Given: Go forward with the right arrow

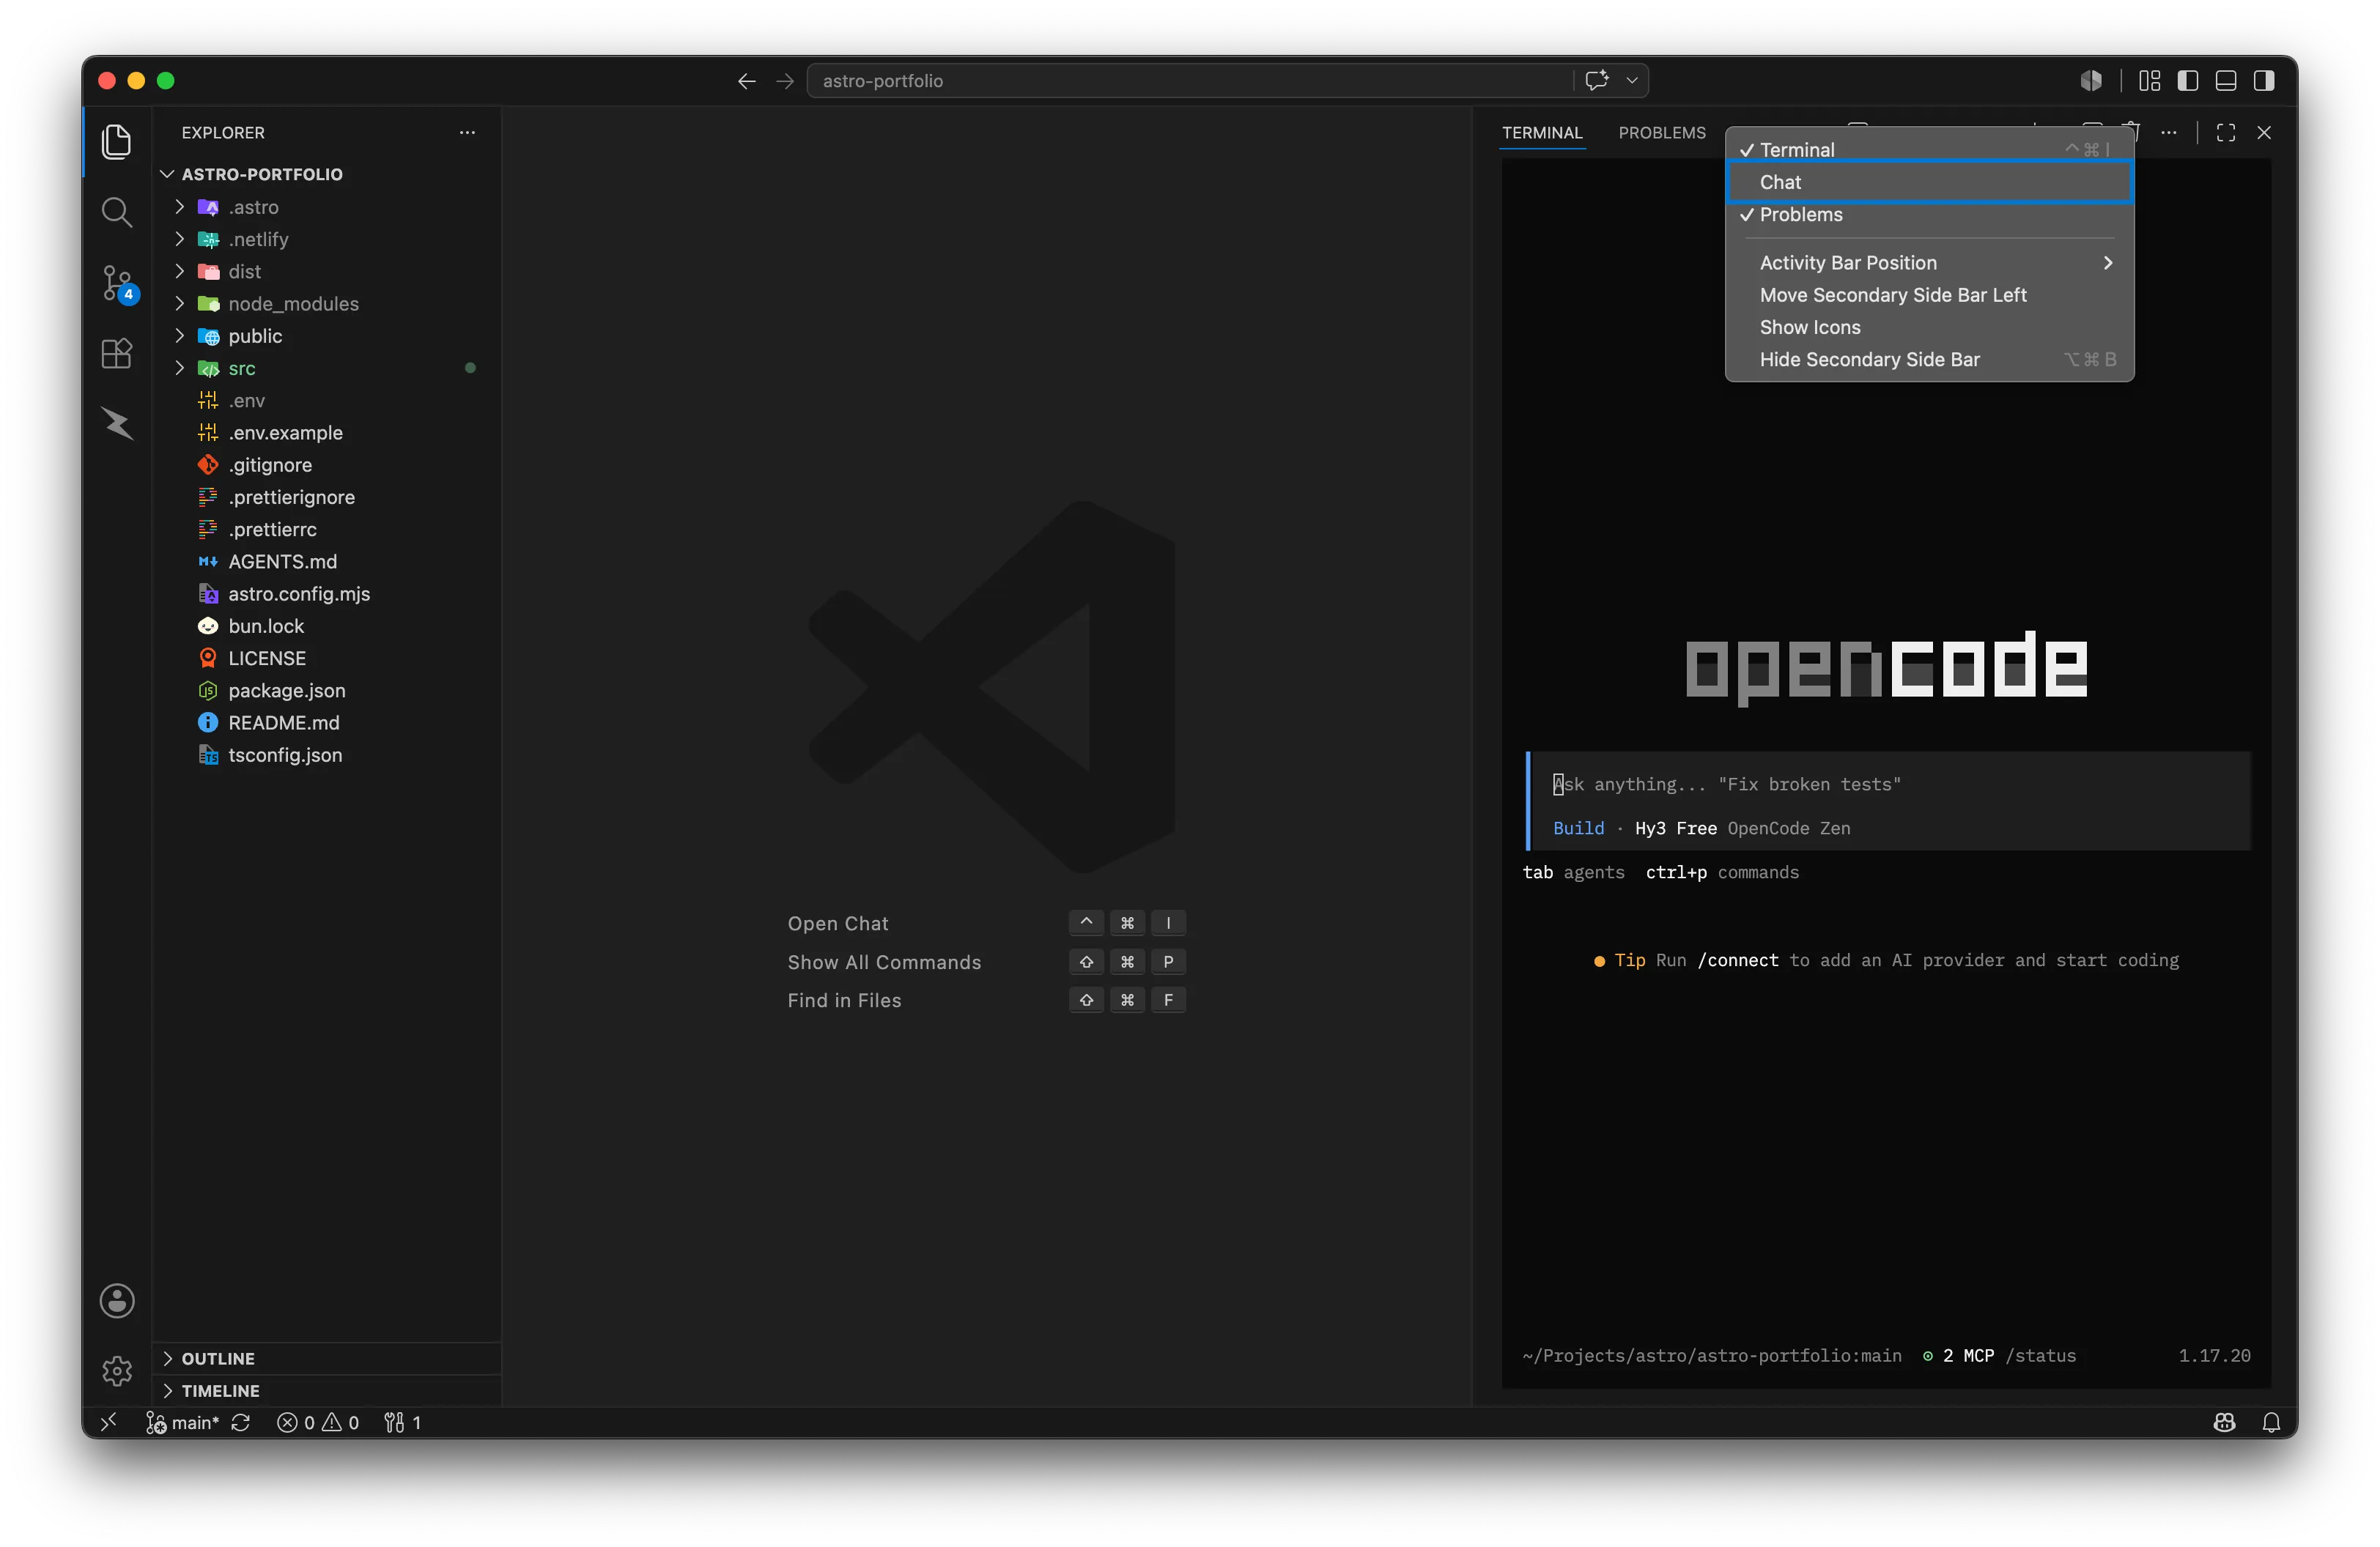Looking at the screenshot, I should coord(785,81).
